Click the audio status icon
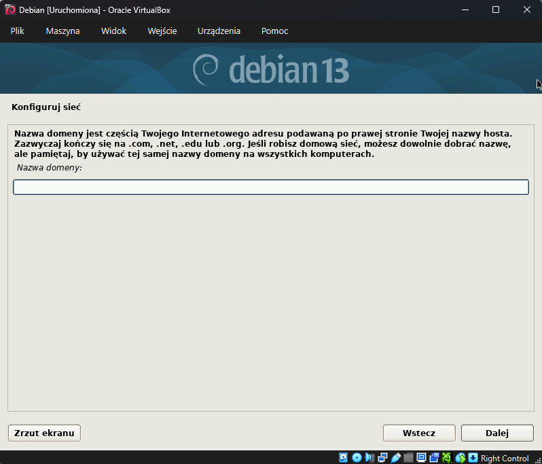This screenshot has height=464, width=542. [369, 458]
